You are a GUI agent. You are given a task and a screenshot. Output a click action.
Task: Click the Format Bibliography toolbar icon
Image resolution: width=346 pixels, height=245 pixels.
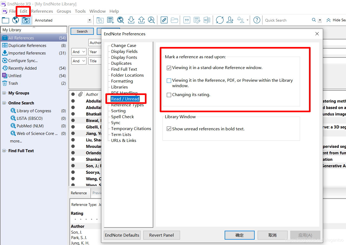click(x=197, y=20)
